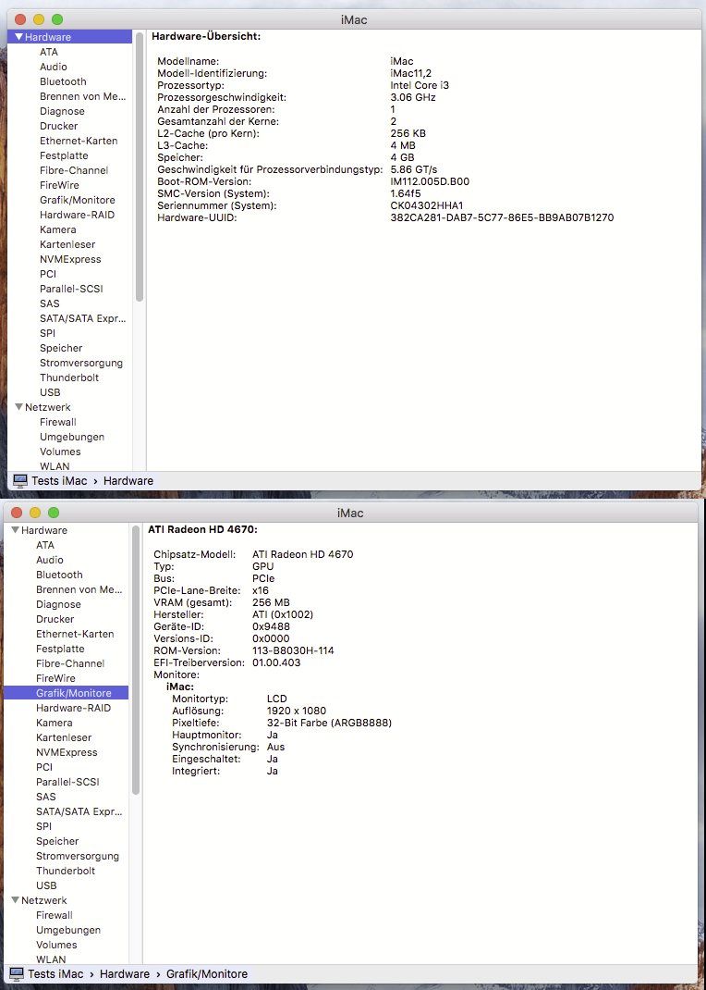Image resolution: width=706 pixels, height=990 pixels.
Task: Select SAS in bottom window sidebar
Action: [46, 797]
